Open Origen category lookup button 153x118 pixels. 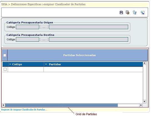point(44,27)
